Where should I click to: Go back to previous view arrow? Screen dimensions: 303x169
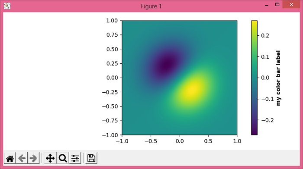(x=22, y=158)
